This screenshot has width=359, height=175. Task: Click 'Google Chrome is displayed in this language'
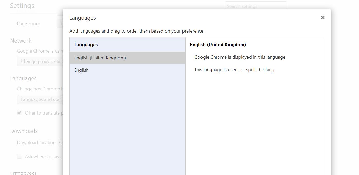coord(240,57)
